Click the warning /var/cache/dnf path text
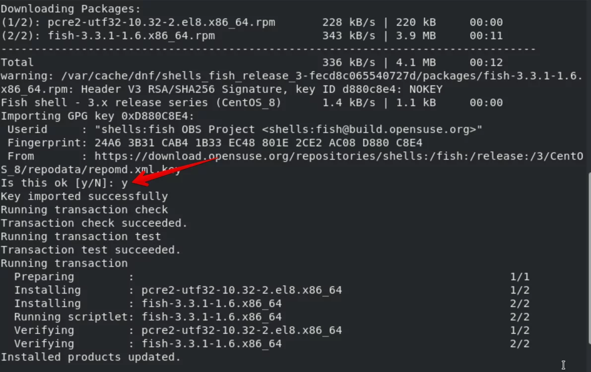Viewport: 591px width, 372px height. pos(292,82)
